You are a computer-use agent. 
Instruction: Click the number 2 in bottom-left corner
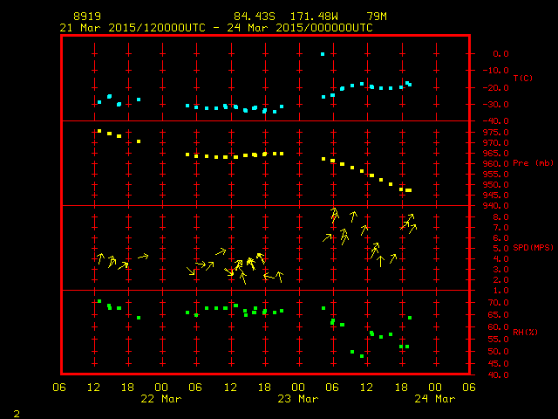16,412
